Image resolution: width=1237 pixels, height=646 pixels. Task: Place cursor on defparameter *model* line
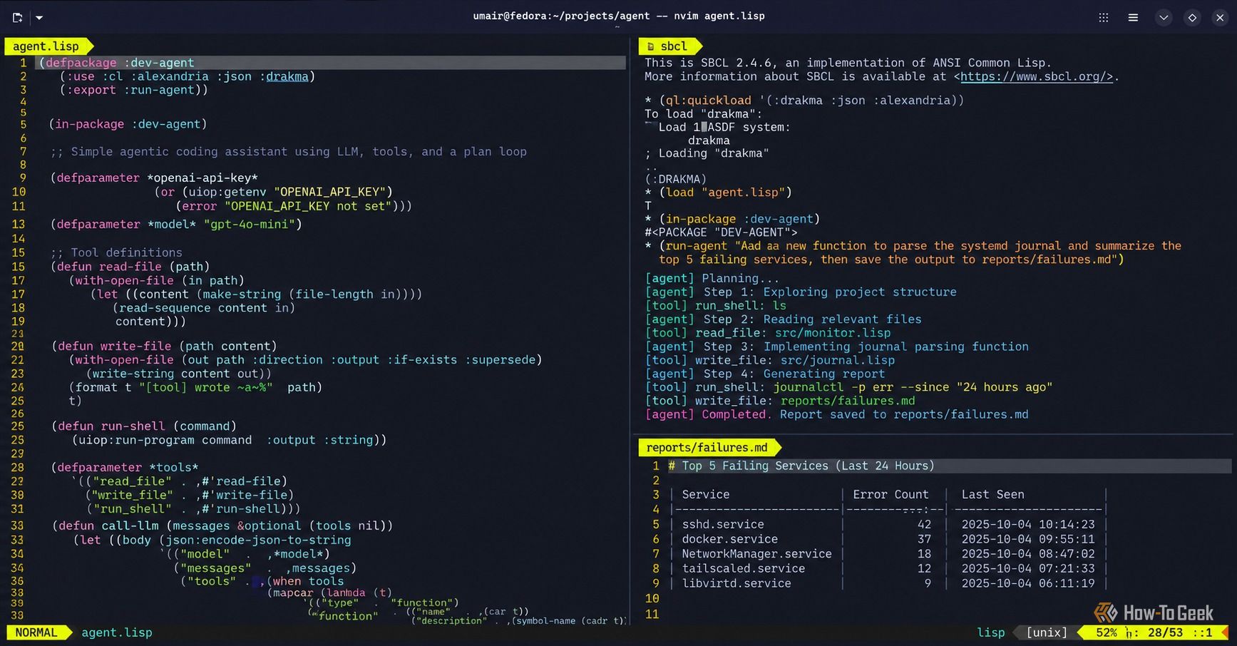(x=176, y=224)
